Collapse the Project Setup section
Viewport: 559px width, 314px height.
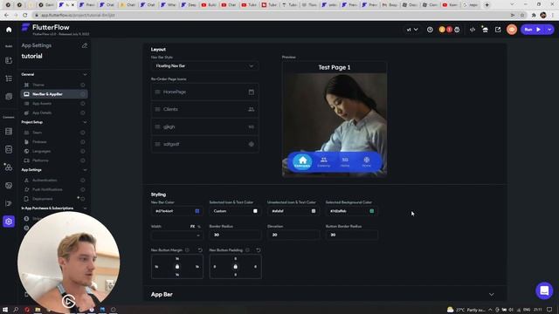coord(85,122)
